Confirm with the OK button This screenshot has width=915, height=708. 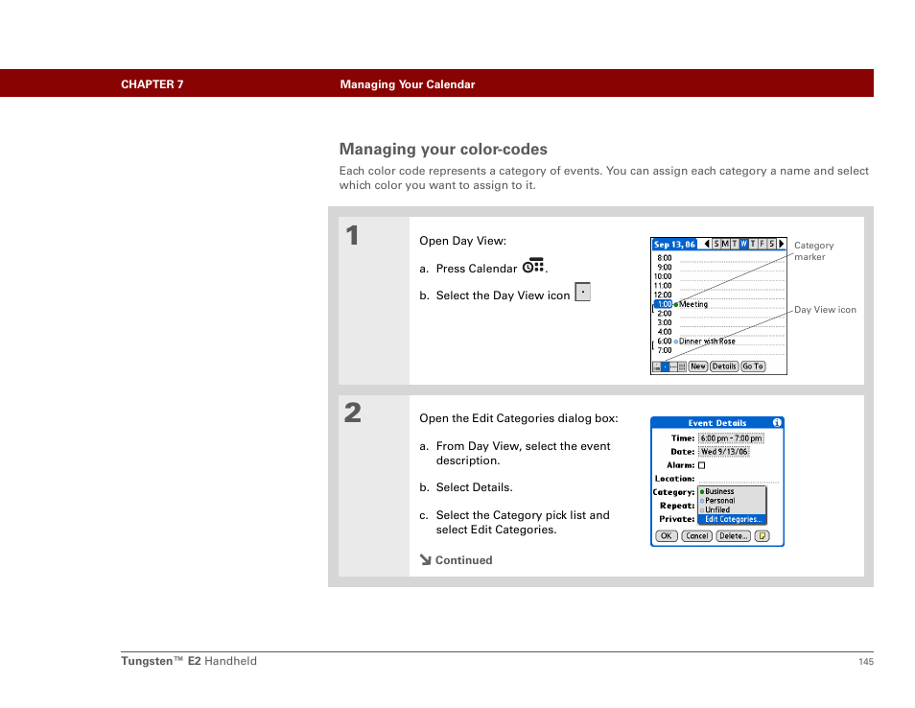coord(666,536)
